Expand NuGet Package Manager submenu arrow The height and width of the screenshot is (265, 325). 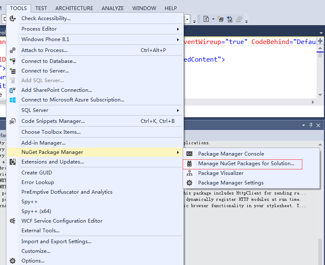[x=178, y=153]
